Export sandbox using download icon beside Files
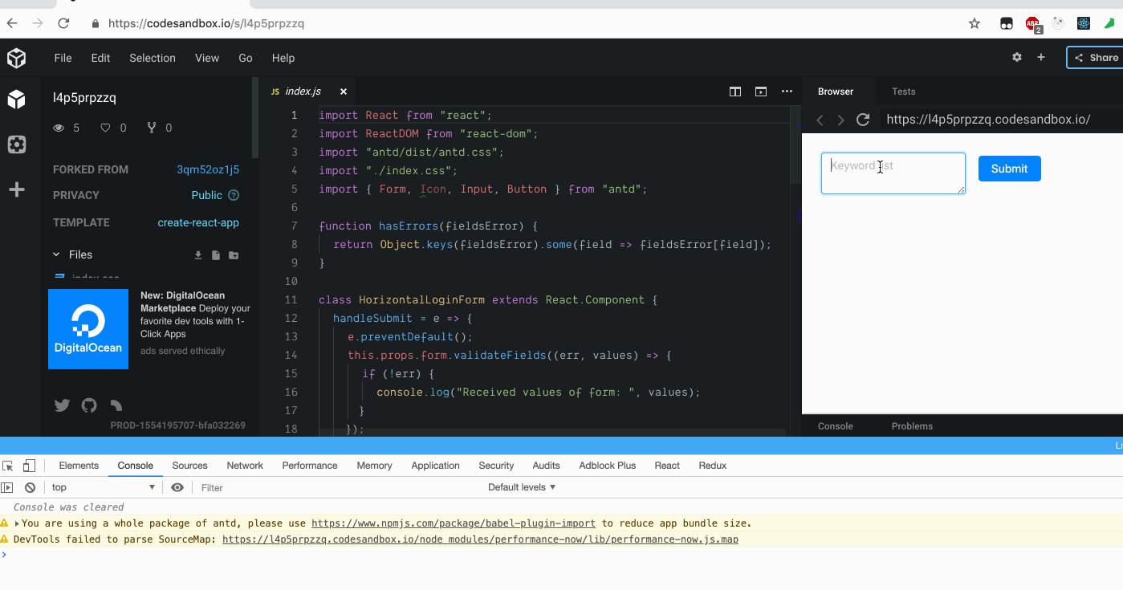Viewport: 1123px width, 590px height. coord(197,254)
